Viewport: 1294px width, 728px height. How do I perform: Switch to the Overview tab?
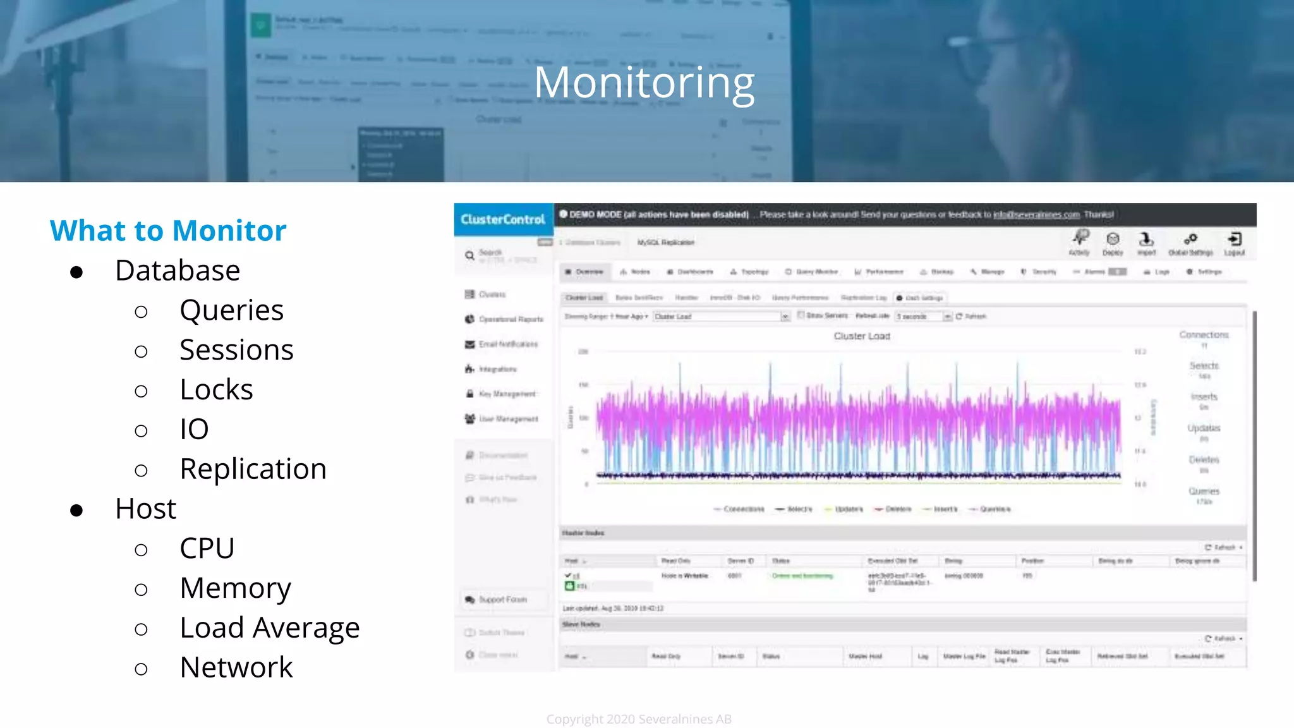point(584,272)
